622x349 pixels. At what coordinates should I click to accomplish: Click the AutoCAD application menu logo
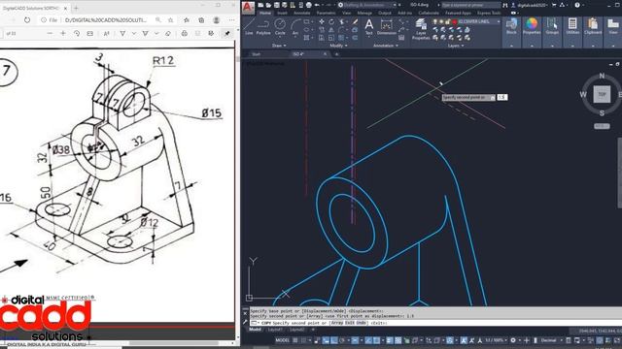(x=248, y=7)
